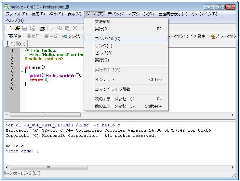This screenshot has height=181, width=240.
Task: Collapse the comment fold at line 1
Action: (22, 50)
